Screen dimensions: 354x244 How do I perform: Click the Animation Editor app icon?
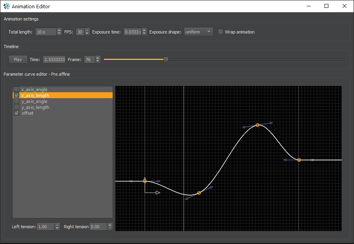click(x=7, y=6)
